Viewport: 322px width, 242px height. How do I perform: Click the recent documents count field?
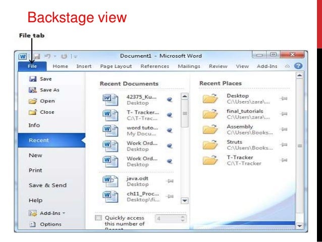click(x=168, y=219)
